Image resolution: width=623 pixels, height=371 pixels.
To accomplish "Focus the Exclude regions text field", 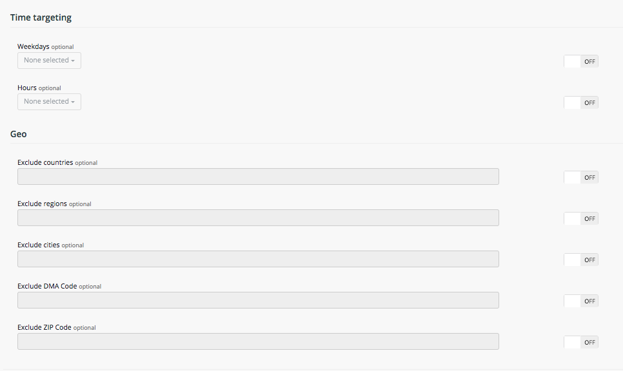I will pos(258,218).
